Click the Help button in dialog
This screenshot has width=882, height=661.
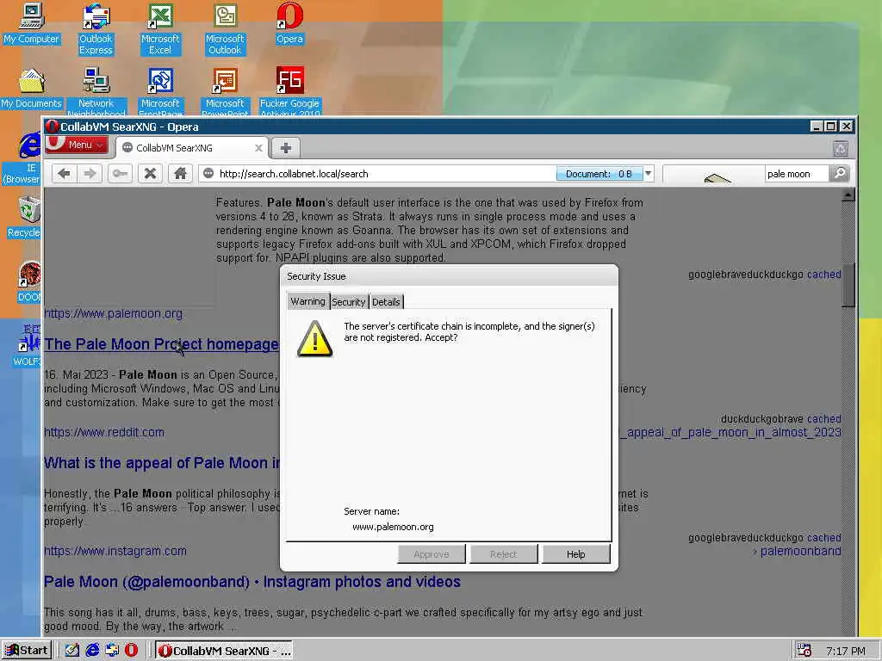(576, 554)
